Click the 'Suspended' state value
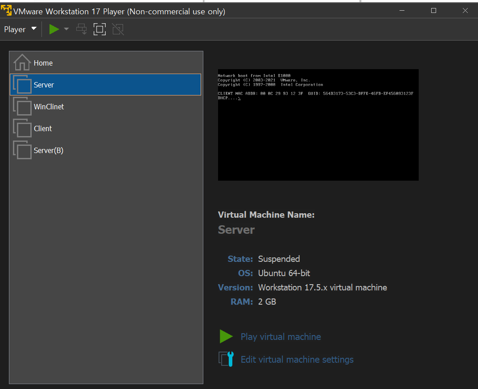Image resolution: width=478 pixels, height=389 pixels. pyautogui.click(x=279, y=259)
